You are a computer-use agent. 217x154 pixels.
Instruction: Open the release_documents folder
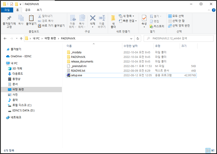[x=82, y=61]
